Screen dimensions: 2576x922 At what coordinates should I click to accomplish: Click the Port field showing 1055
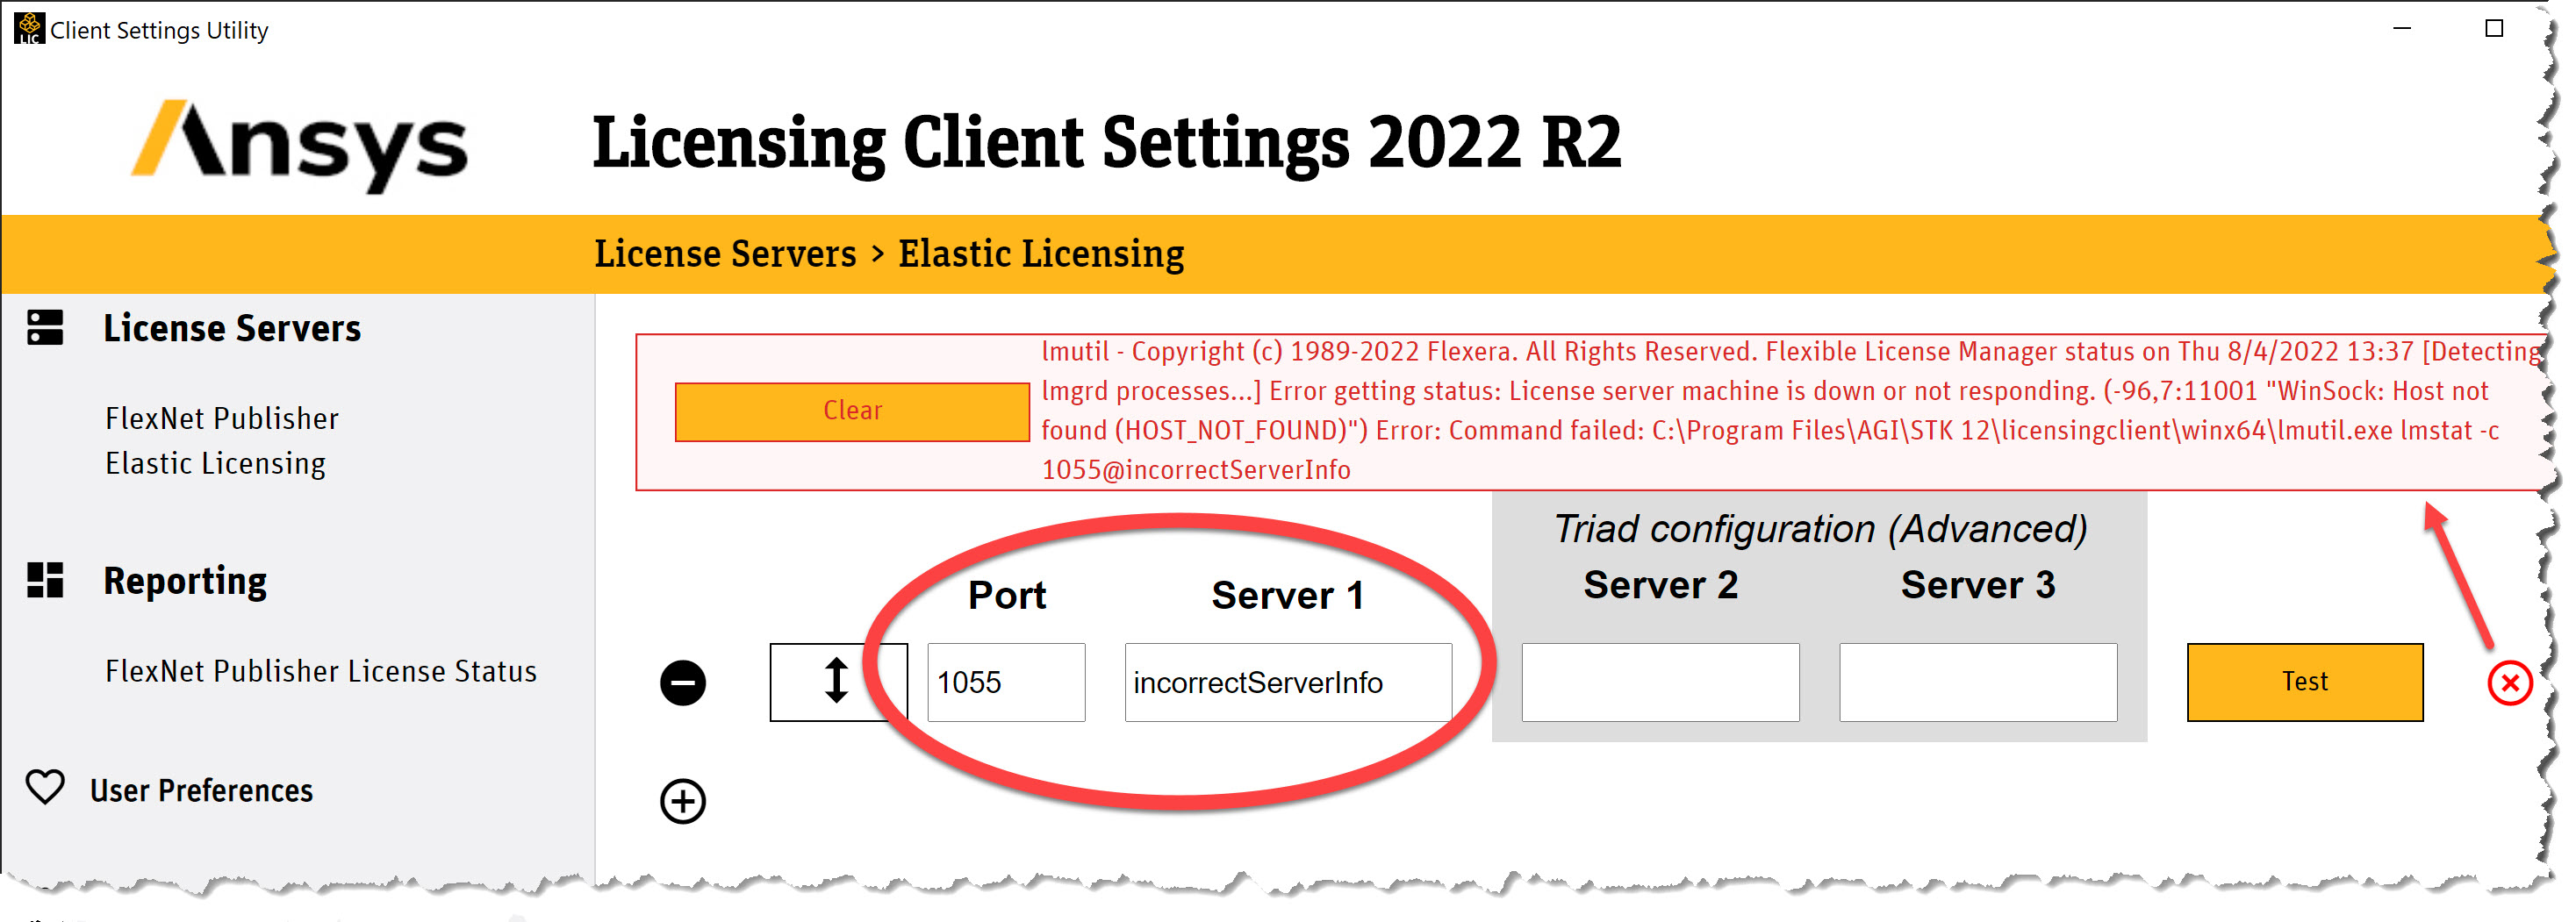[x=1005, y=682]
